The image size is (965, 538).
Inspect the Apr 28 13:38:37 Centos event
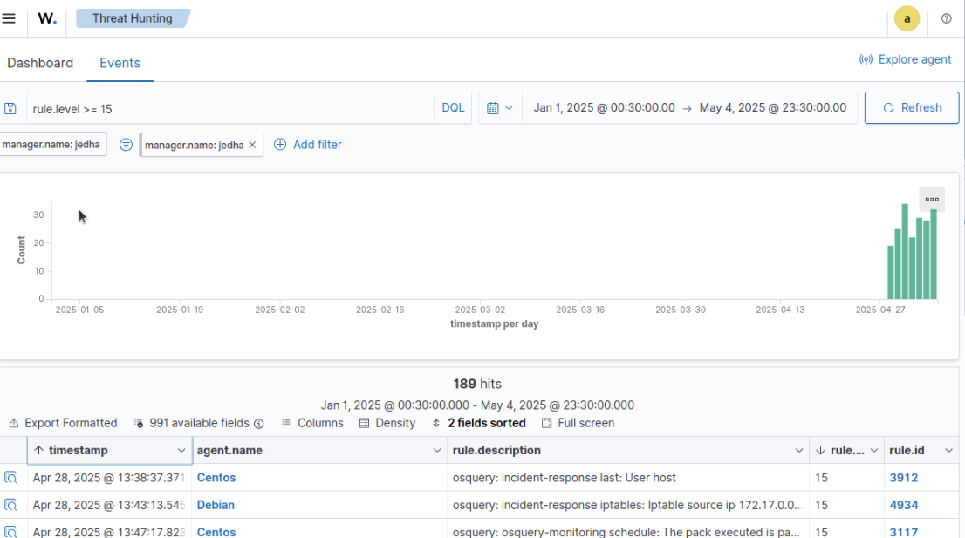(x=10, y=478)
